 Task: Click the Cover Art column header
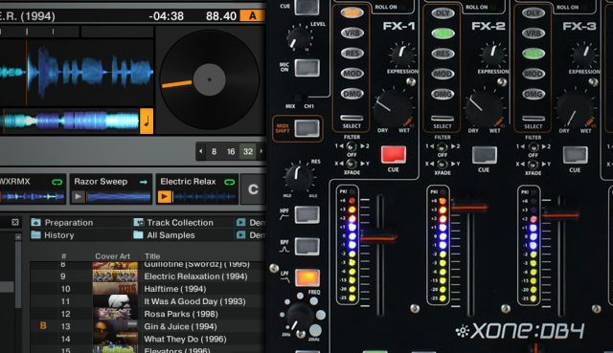(x=113, y=256)
